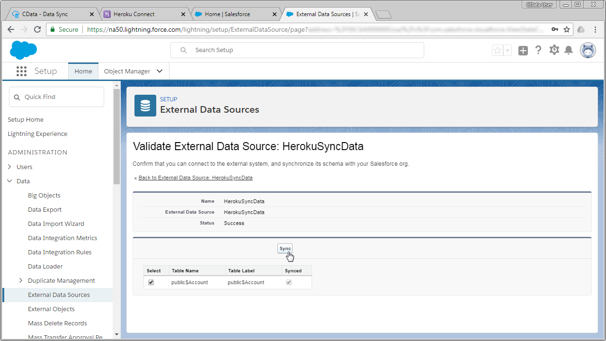
Task: Click the public$Account Synced checkbox
Action: point(289,282)
